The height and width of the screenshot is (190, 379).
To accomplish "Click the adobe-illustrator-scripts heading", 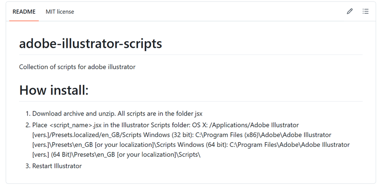I will point(90,44).
